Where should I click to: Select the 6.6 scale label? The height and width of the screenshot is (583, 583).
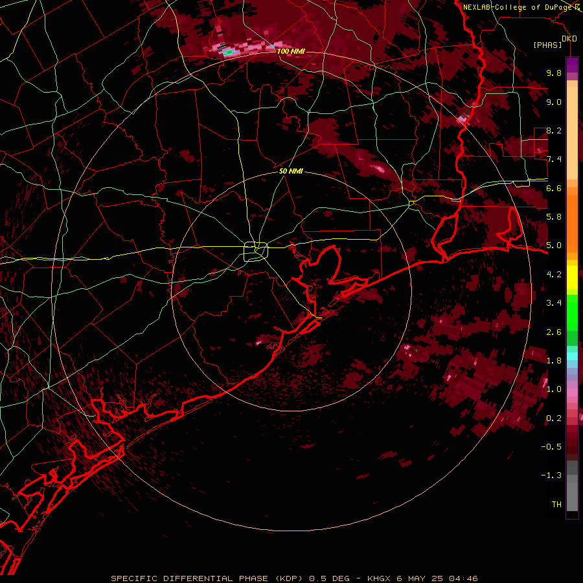(554, 188)
